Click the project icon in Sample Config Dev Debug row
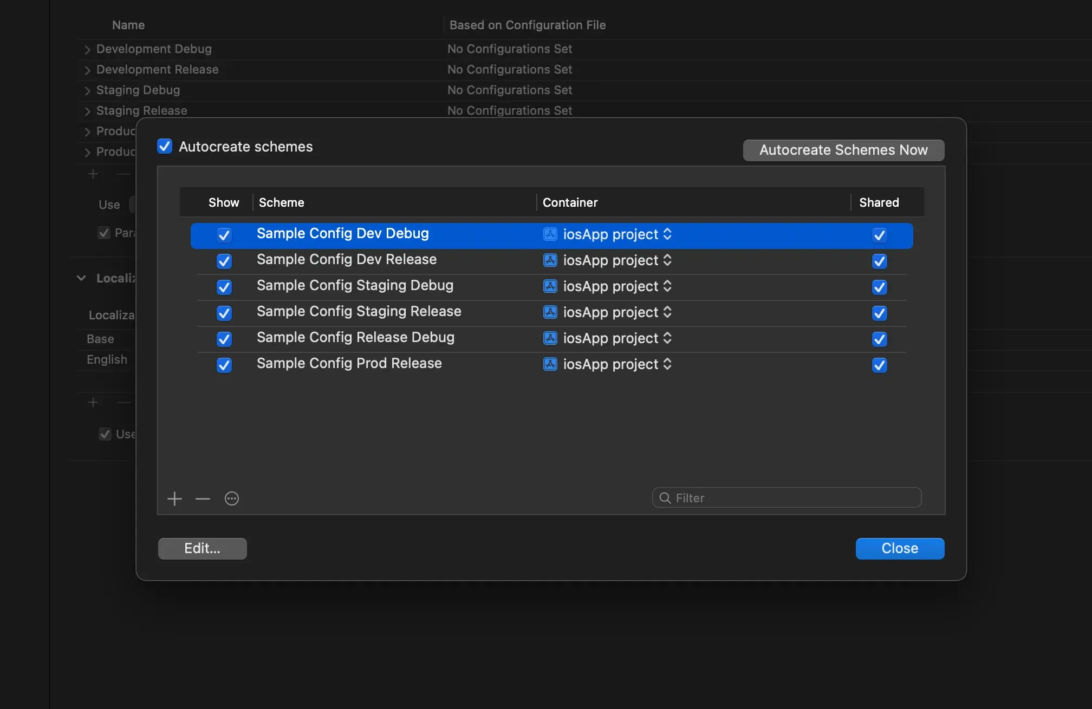The image size is (1092, 709). 550,234
